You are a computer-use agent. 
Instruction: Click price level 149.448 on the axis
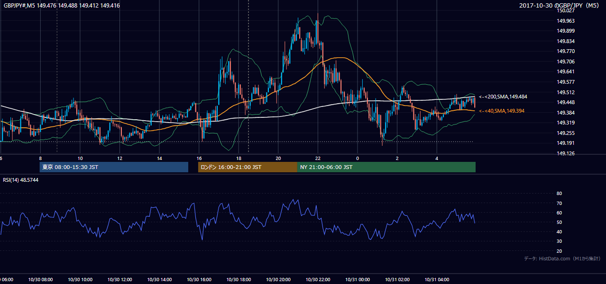pyautogui.click(x=566, y=102)
